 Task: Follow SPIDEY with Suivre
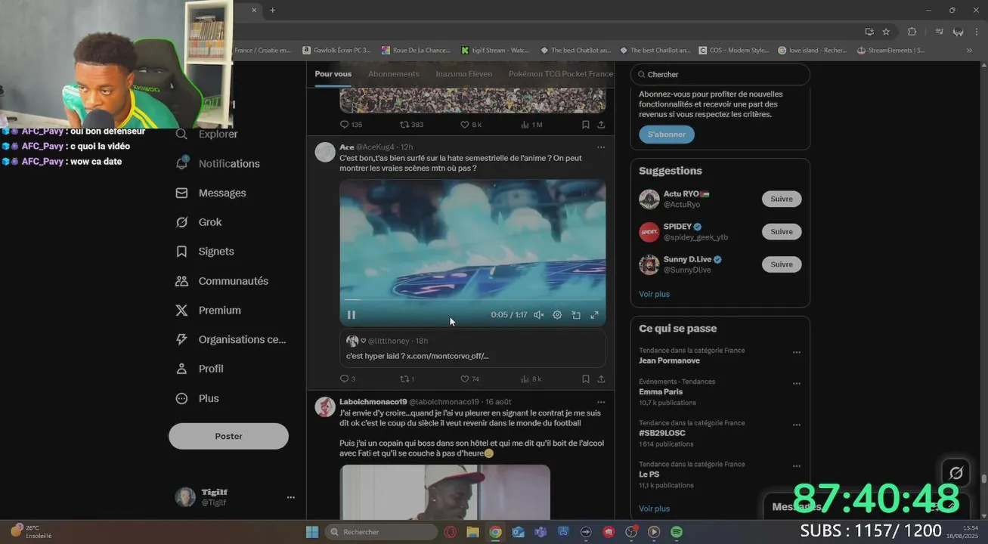click(x=782, y=232)
